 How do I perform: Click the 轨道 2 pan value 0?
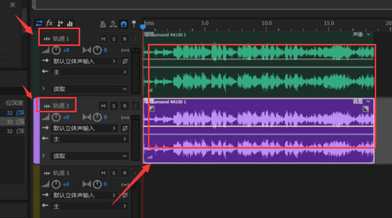[x=106, y=117]
